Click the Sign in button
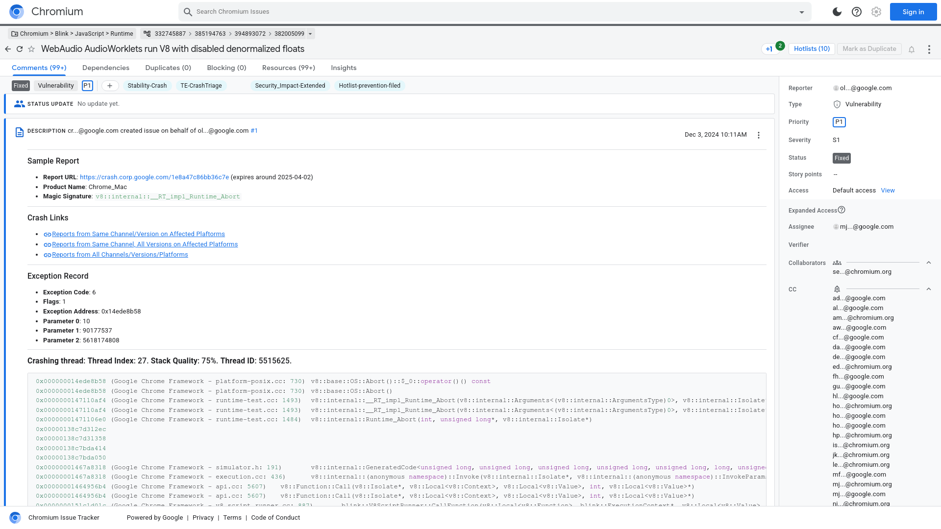 [913, 12]
